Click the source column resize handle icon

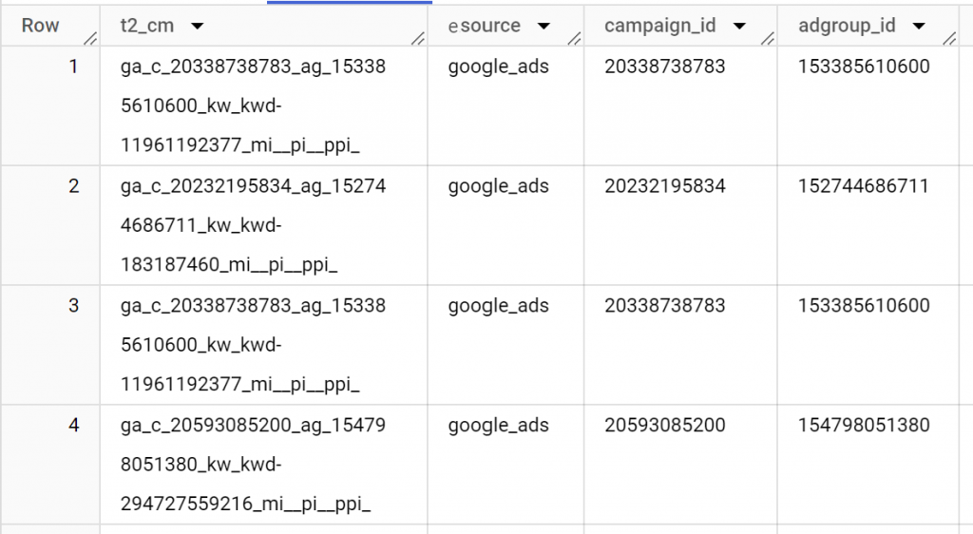point(575,38)
